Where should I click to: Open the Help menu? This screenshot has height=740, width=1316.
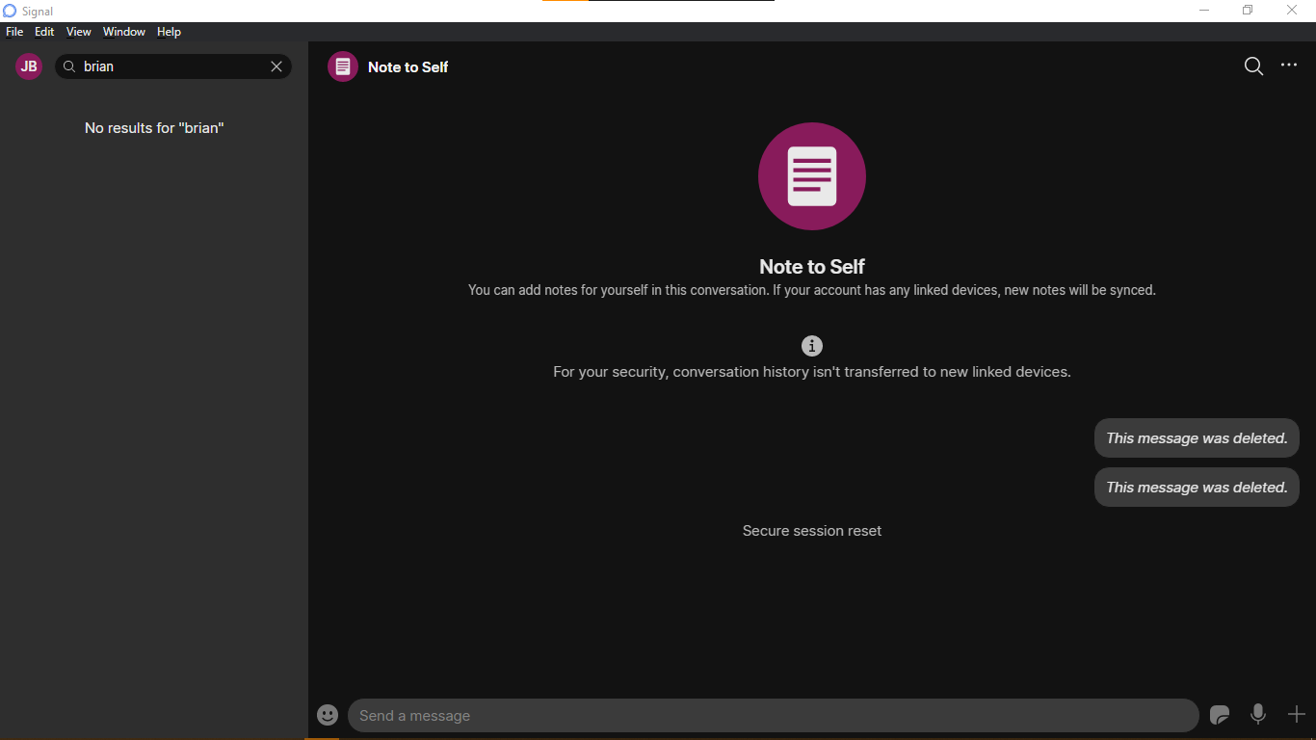169,31
